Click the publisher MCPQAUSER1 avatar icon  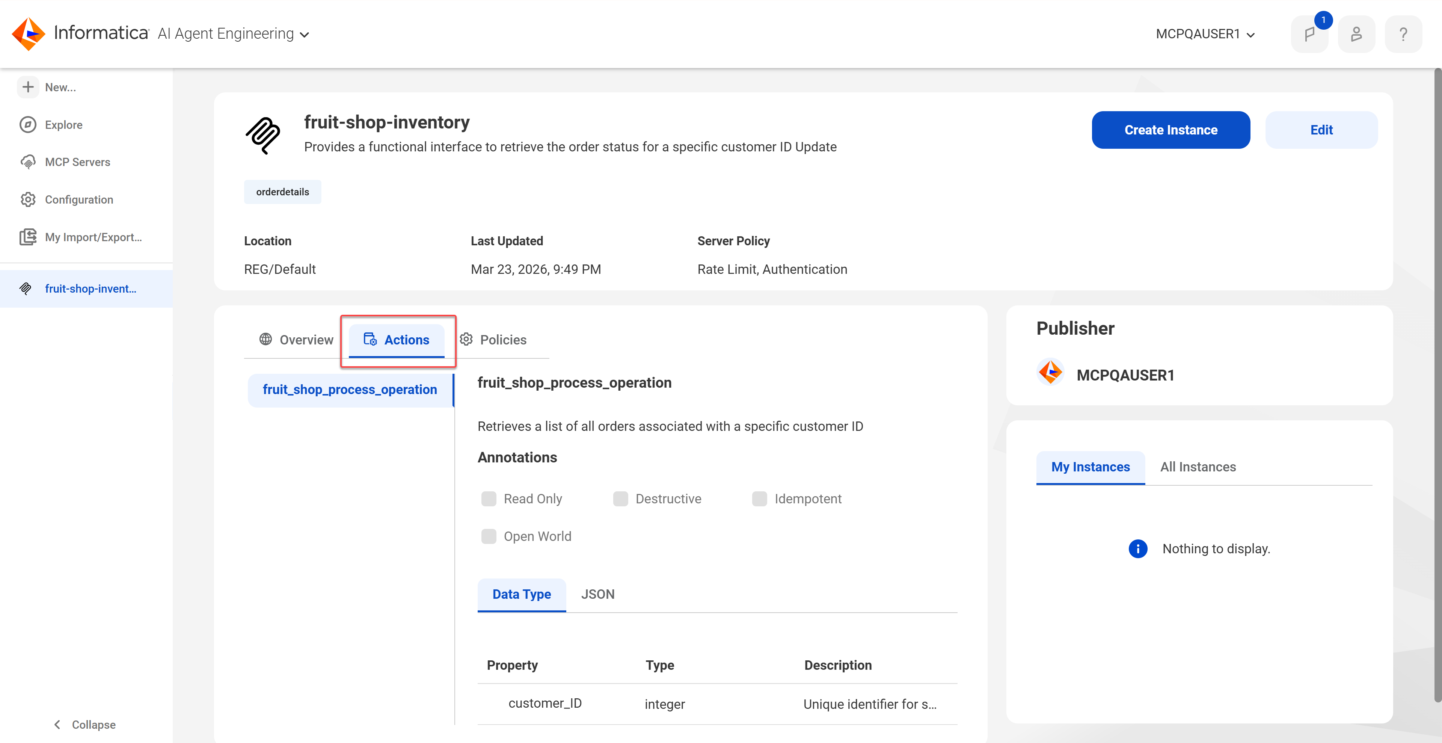coord(1051,372)
